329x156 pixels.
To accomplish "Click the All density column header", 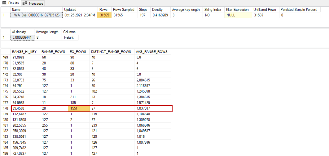I will [x=22, y=32].
